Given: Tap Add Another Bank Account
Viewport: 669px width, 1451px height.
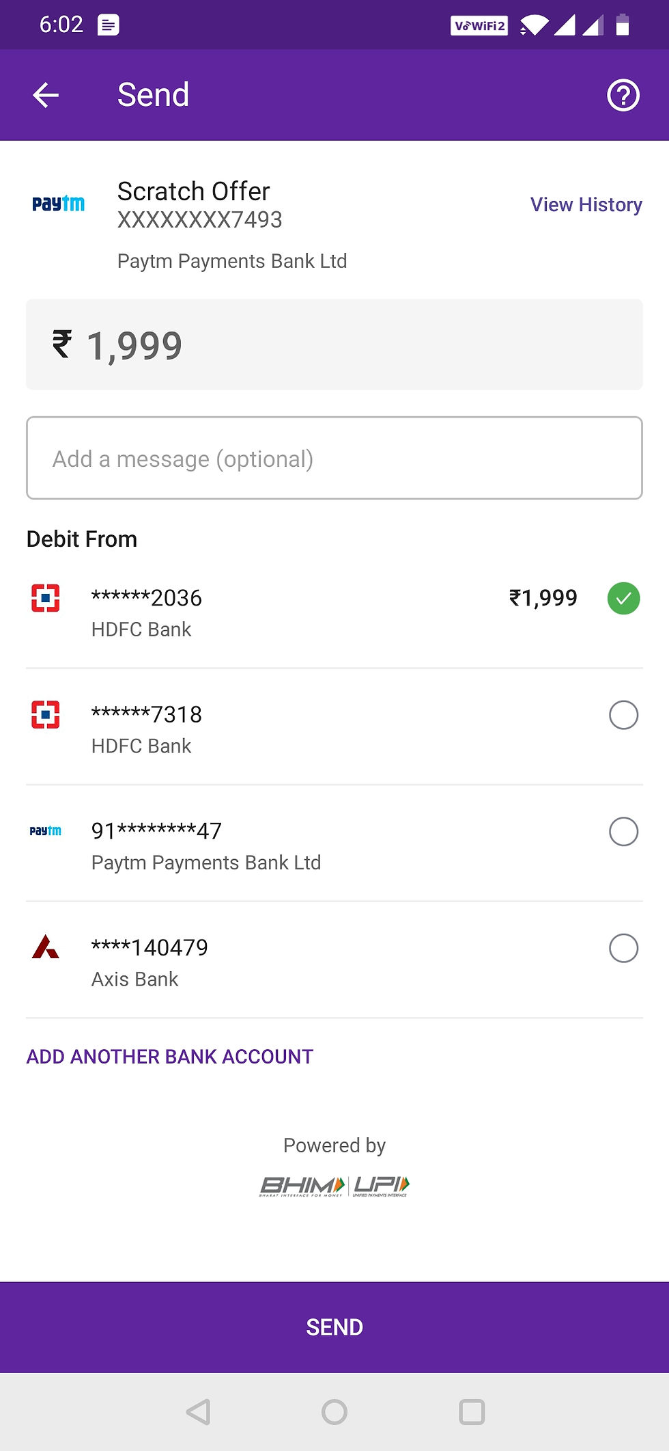Looking at the screenshot, I should [x=170, y=1057].
